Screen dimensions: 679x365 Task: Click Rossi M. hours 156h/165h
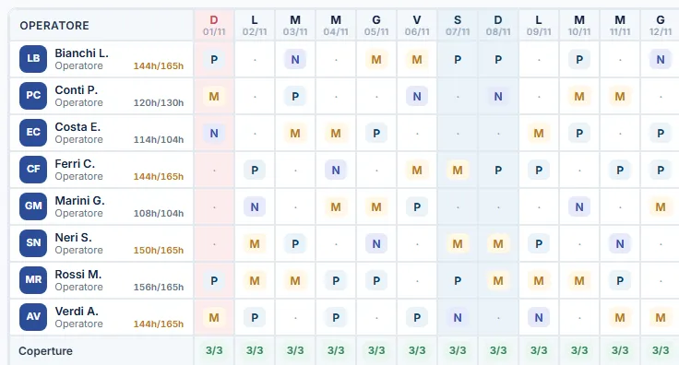(x=159, y=288)
